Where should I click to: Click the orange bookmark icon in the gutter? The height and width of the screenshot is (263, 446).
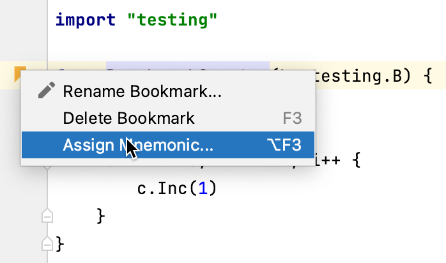click(20, 75)
